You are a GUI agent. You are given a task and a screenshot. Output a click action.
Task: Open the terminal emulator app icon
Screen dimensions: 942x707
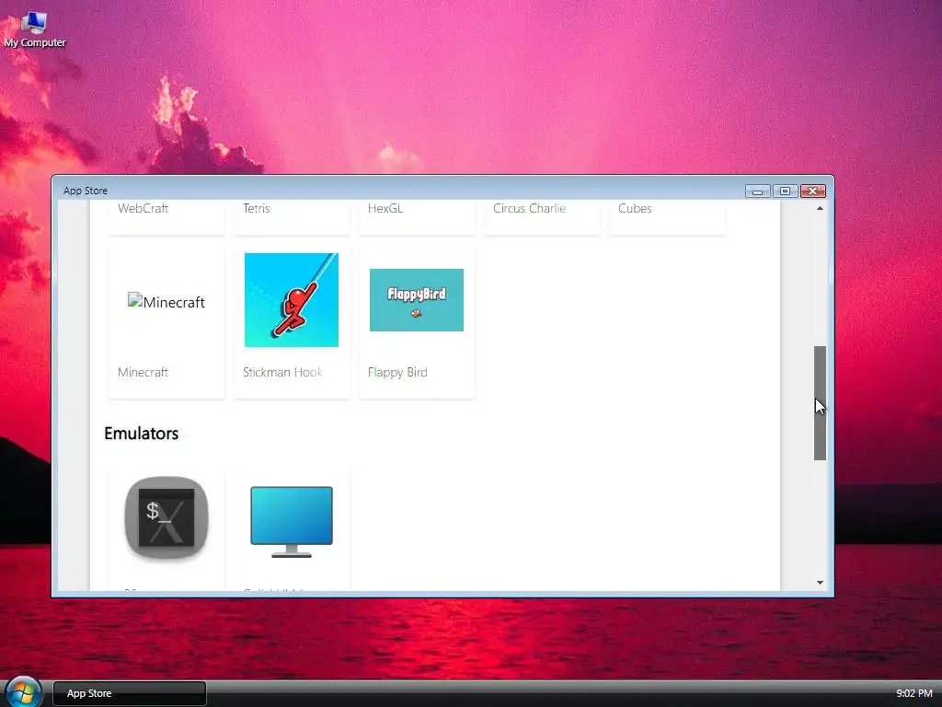pyautogui.click(x=167, y=517)
